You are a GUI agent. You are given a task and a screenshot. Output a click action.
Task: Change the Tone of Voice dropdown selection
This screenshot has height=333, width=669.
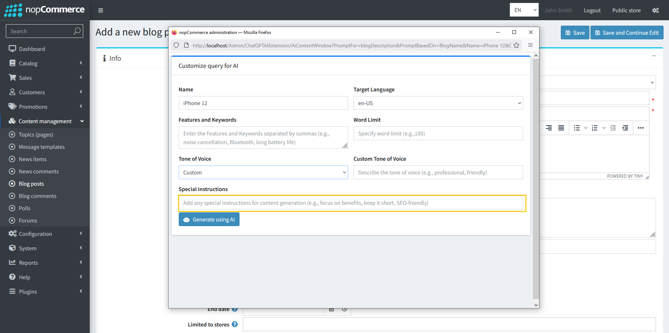tap(263, 172)
